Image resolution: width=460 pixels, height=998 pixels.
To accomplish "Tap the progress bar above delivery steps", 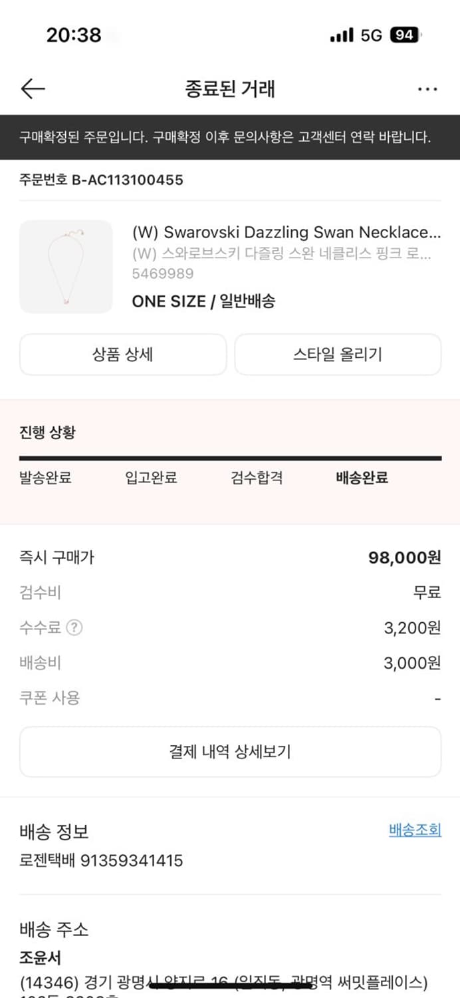I will coord(230,456).
